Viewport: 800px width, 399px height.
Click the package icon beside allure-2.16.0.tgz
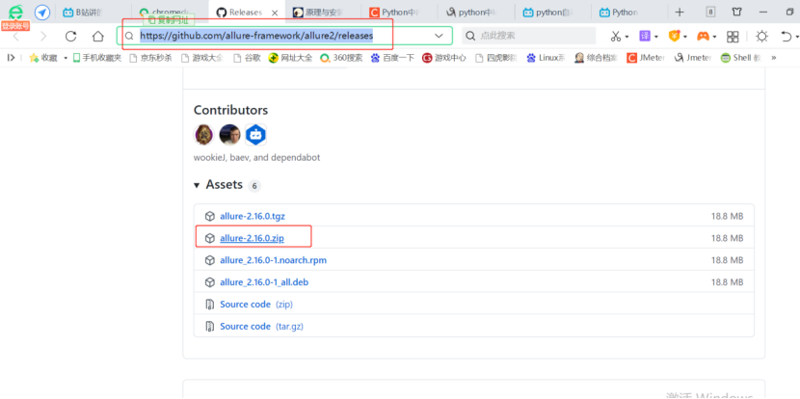[209, 216]
